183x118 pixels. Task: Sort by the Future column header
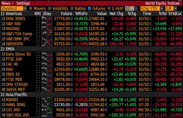67,14
